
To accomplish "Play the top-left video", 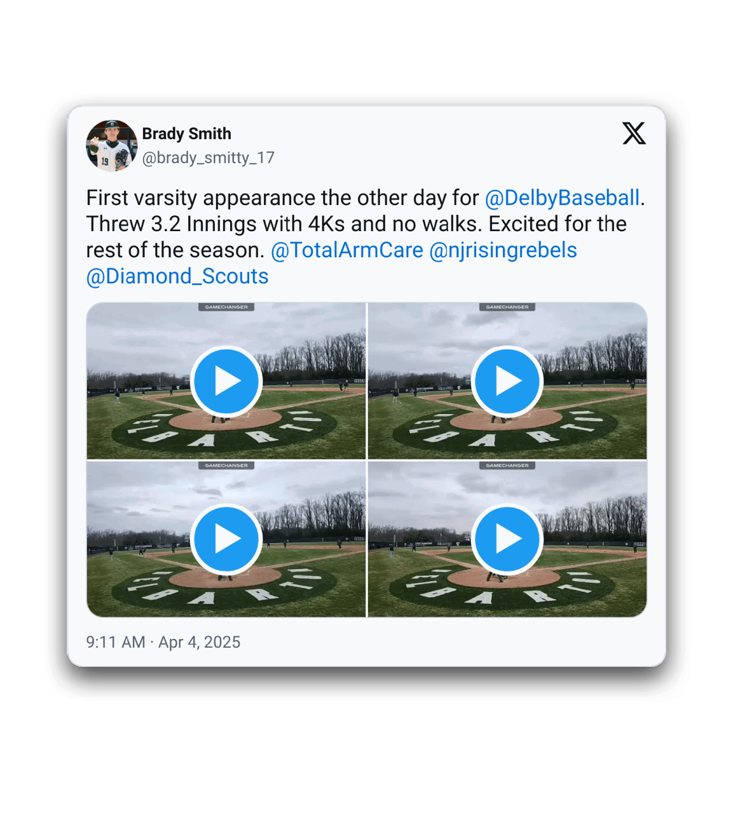I will click(226, 381).
